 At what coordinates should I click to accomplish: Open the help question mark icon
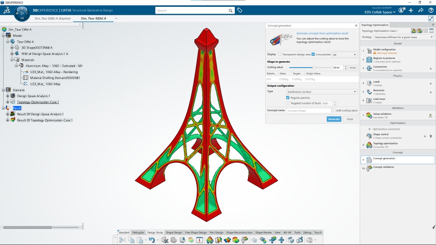point(431,10)
